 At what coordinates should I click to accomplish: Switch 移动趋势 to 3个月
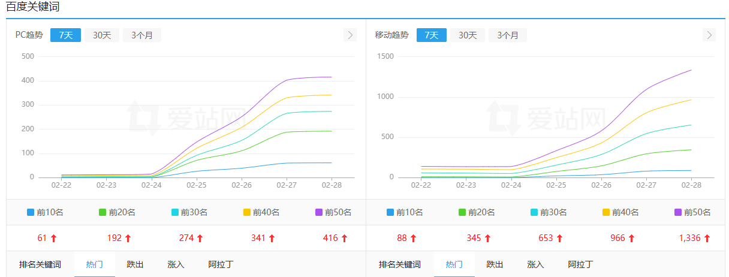(507, 35)
